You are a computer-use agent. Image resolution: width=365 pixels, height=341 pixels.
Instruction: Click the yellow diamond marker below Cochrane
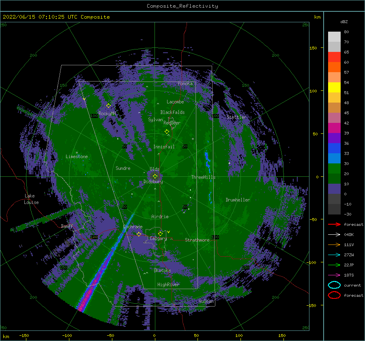tap(139, 234)
